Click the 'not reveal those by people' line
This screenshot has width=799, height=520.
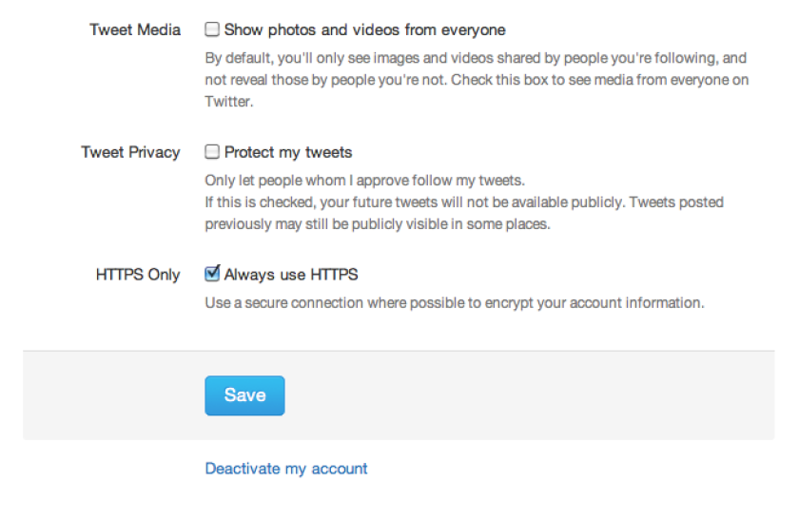click(477, 80)
